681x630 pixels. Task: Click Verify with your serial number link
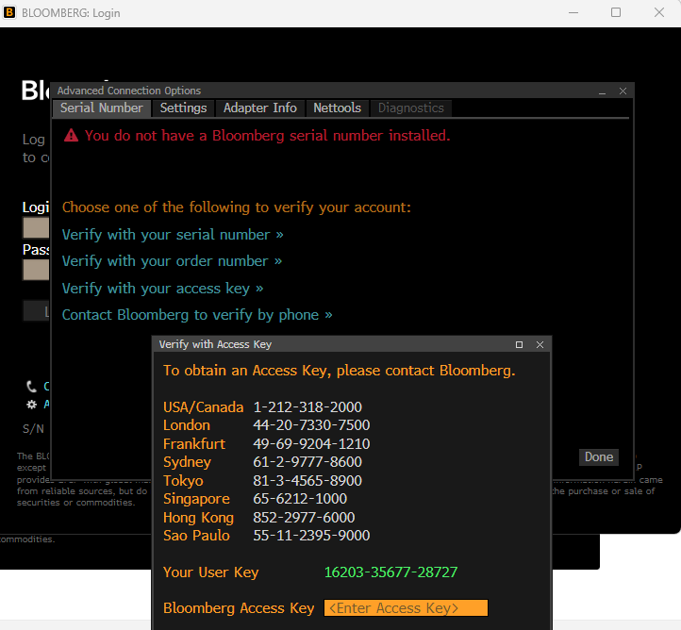[173, 235]
